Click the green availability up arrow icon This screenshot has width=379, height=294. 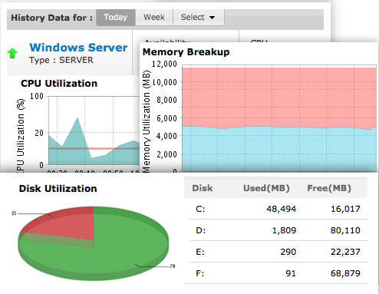12,53
